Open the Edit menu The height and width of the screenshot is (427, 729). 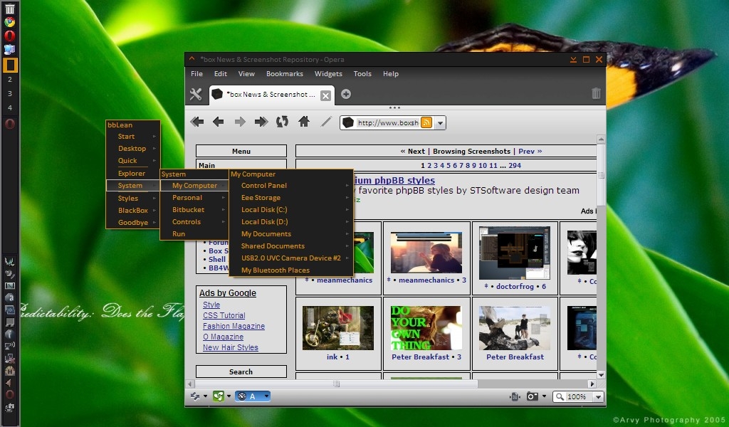[221, 73]
